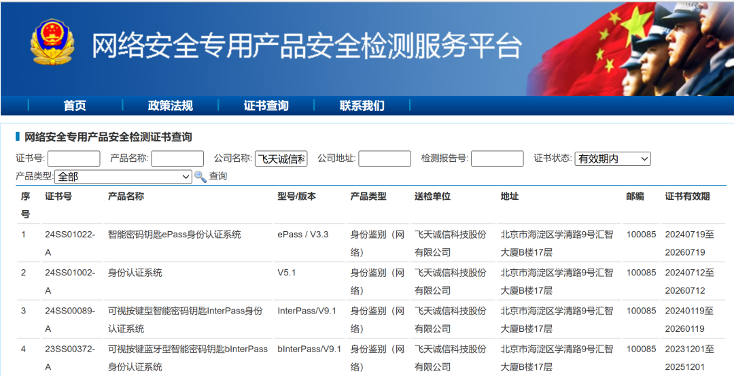Open the 联系我们 menu item
The width and height of the screenshot is (734, 376).
click(x=362, y=106)
